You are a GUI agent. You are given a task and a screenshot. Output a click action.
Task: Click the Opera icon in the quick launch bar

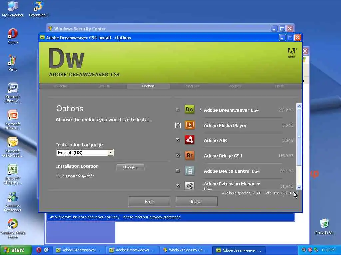39,250
